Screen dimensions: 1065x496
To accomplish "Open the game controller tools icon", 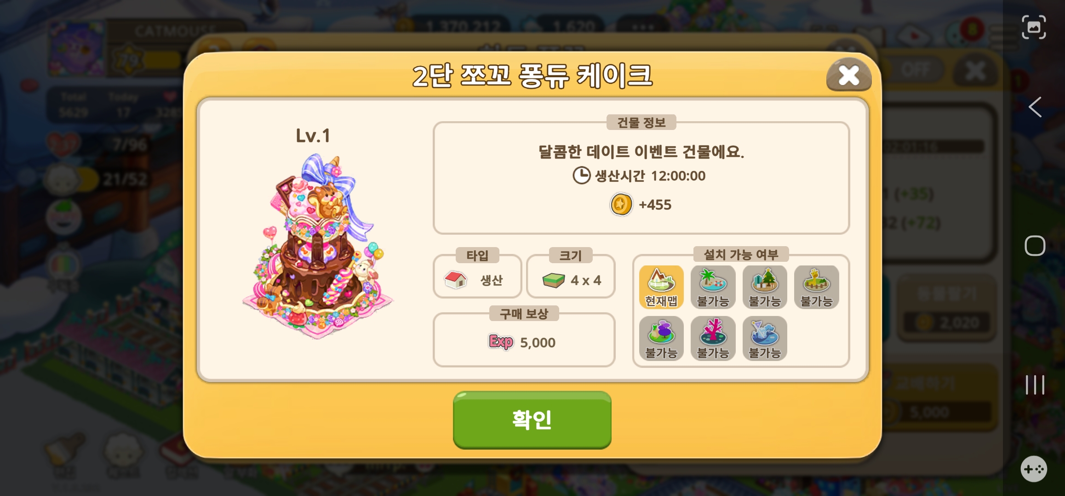I will tap(1034, 469).
